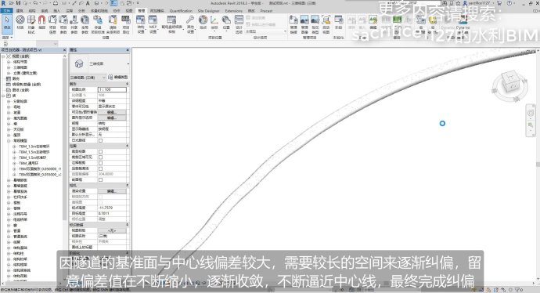540x293 pixels.
Task: Click the Save icon in quick access toolbar
Action: (18, 3)
